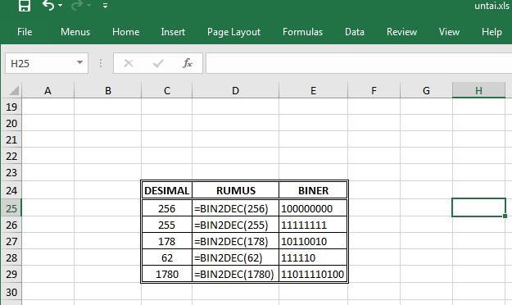Viewport: 512px width, 305px height.
Task: Select cell with binary 11011110100
Action: click(313, 274)
